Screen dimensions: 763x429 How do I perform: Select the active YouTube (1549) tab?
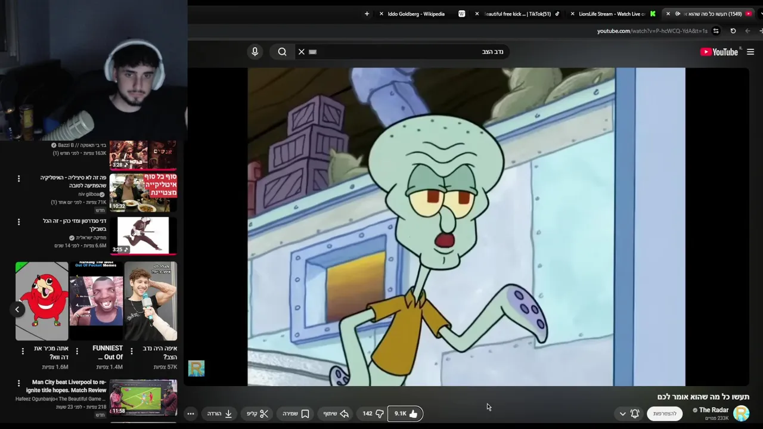click(x=709, y=14)
